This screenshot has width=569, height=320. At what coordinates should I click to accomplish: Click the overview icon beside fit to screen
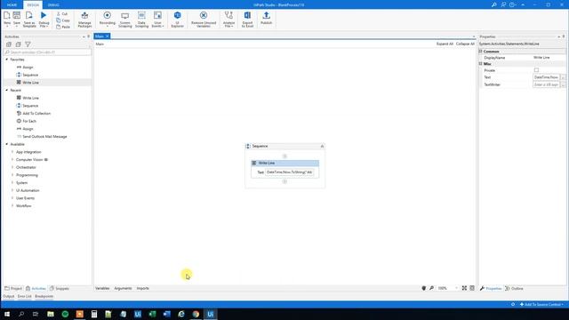pos(472,288)
